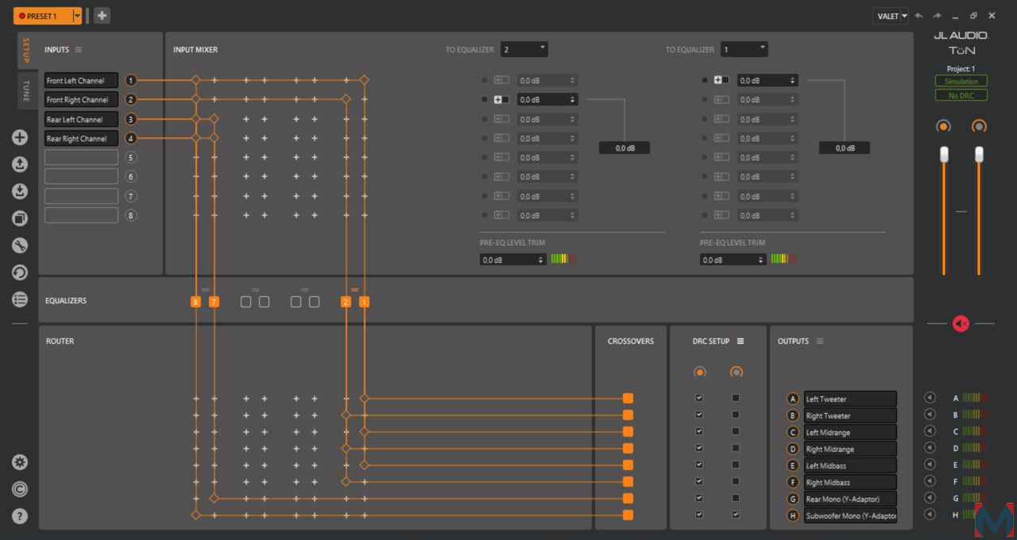The height and width of the screenshot is (540, 1017).
Task: Open the PRESET 1 dropdown arrow
Action: (77, 16)
